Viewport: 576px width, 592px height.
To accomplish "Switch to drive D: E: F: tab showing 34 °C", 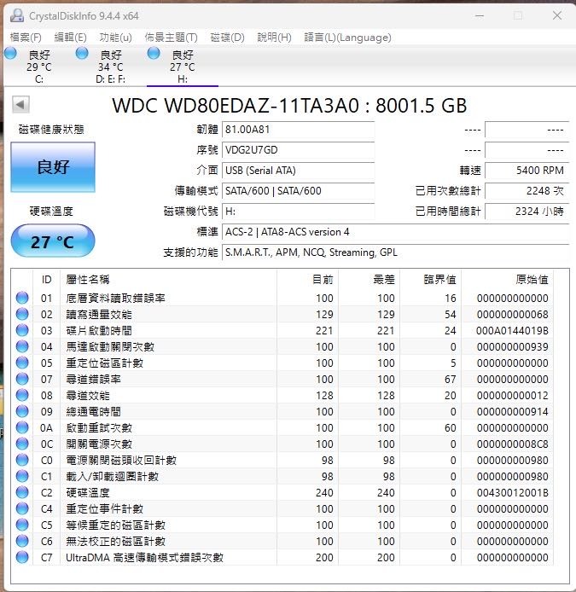I will point(110,67).
